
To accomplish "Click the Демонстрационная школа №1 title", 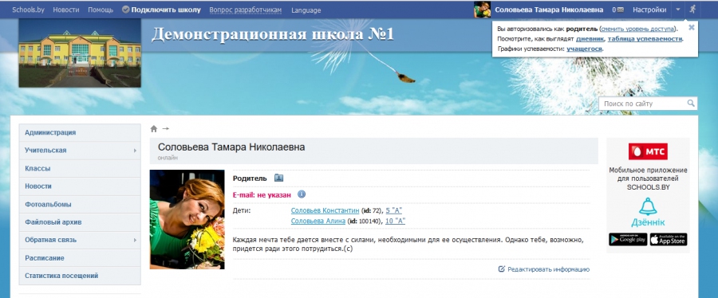I will (x=273, y=35).
